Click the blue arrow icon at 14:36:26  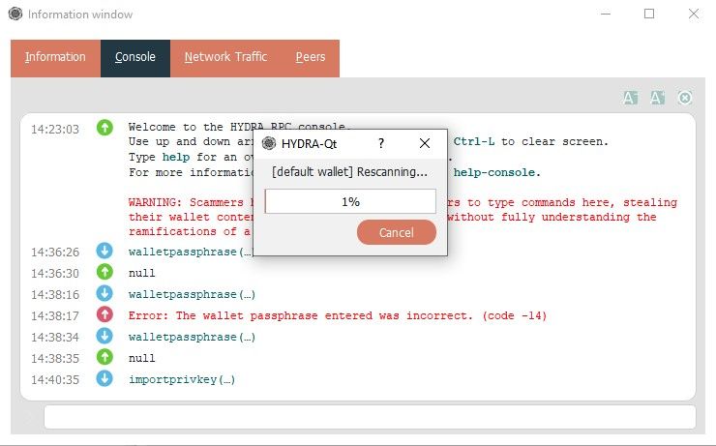point(104,251)
